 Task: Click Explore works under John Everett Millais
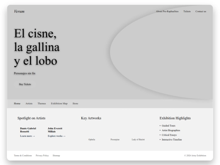(56, 136)
